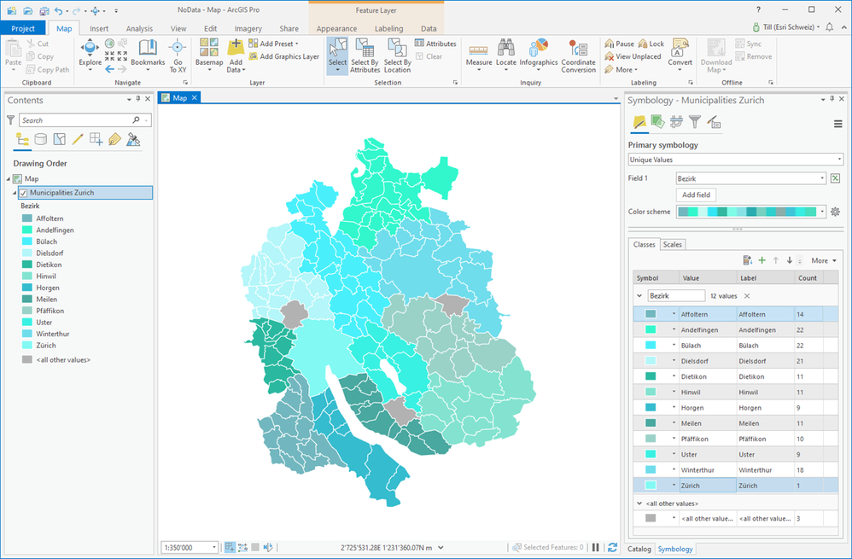Open the map scale dropdown
This screenshot has height=559, width=852.
214,548
